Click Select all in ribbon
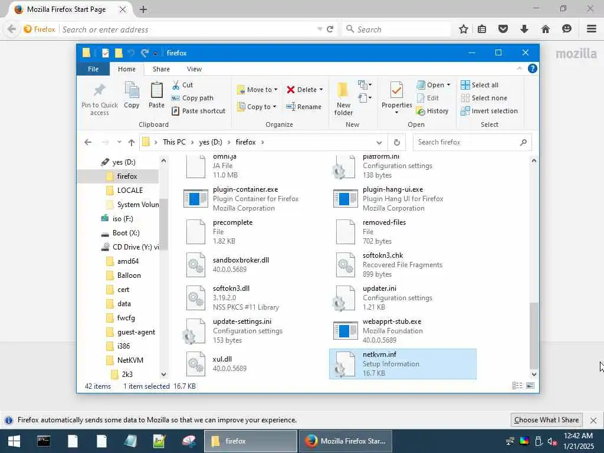Viewport: 604px width, 453px height. (480, 85)
